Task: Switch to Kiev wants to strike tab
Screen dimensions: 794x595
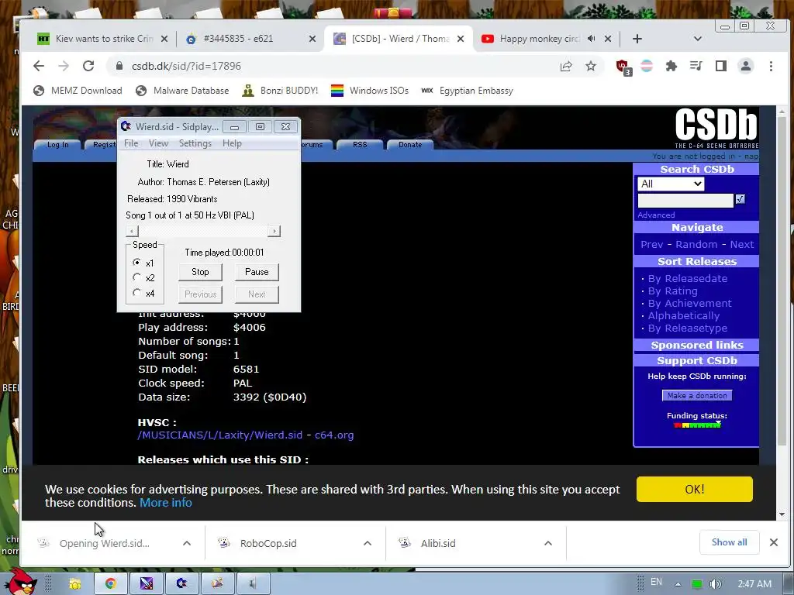Action: point(100,39)
